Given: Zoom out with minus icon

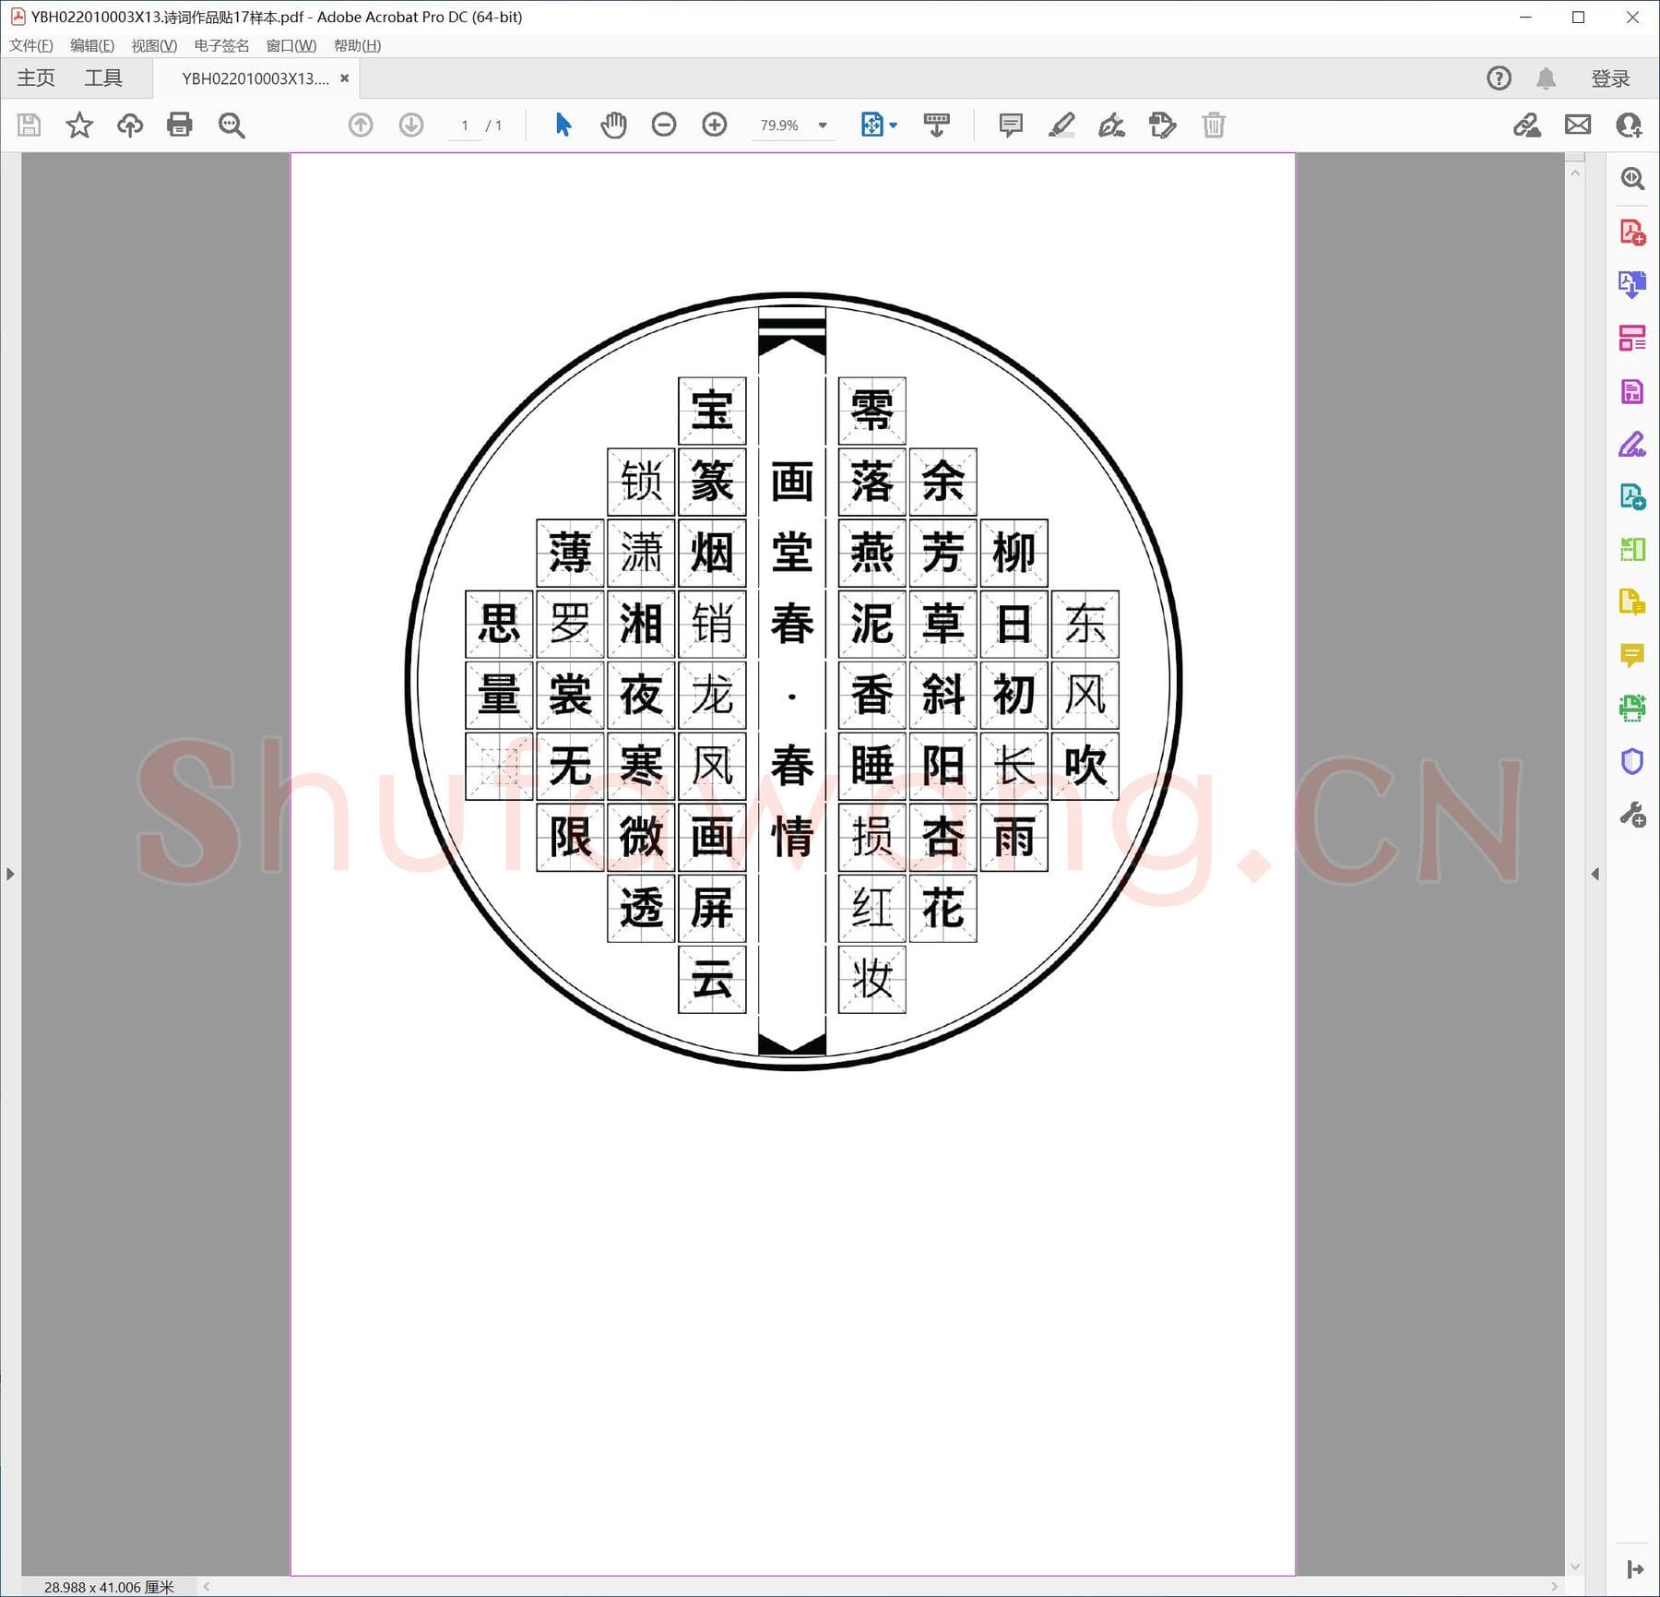Looking at the screenshot, I should coord(664,125).
